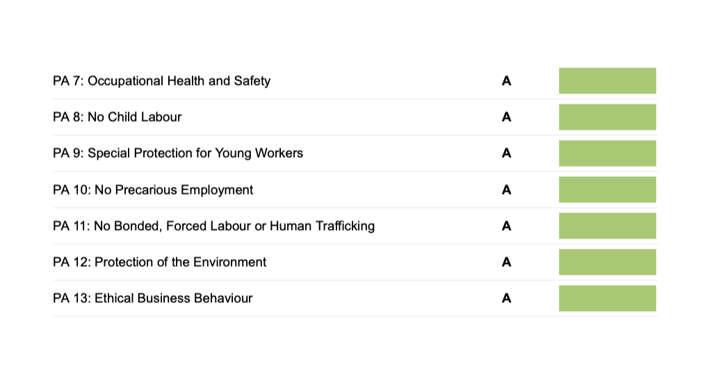Screen dimensions: 723x368
Task: Click green bar for Protection of the Environment
Action: (608, 262)
